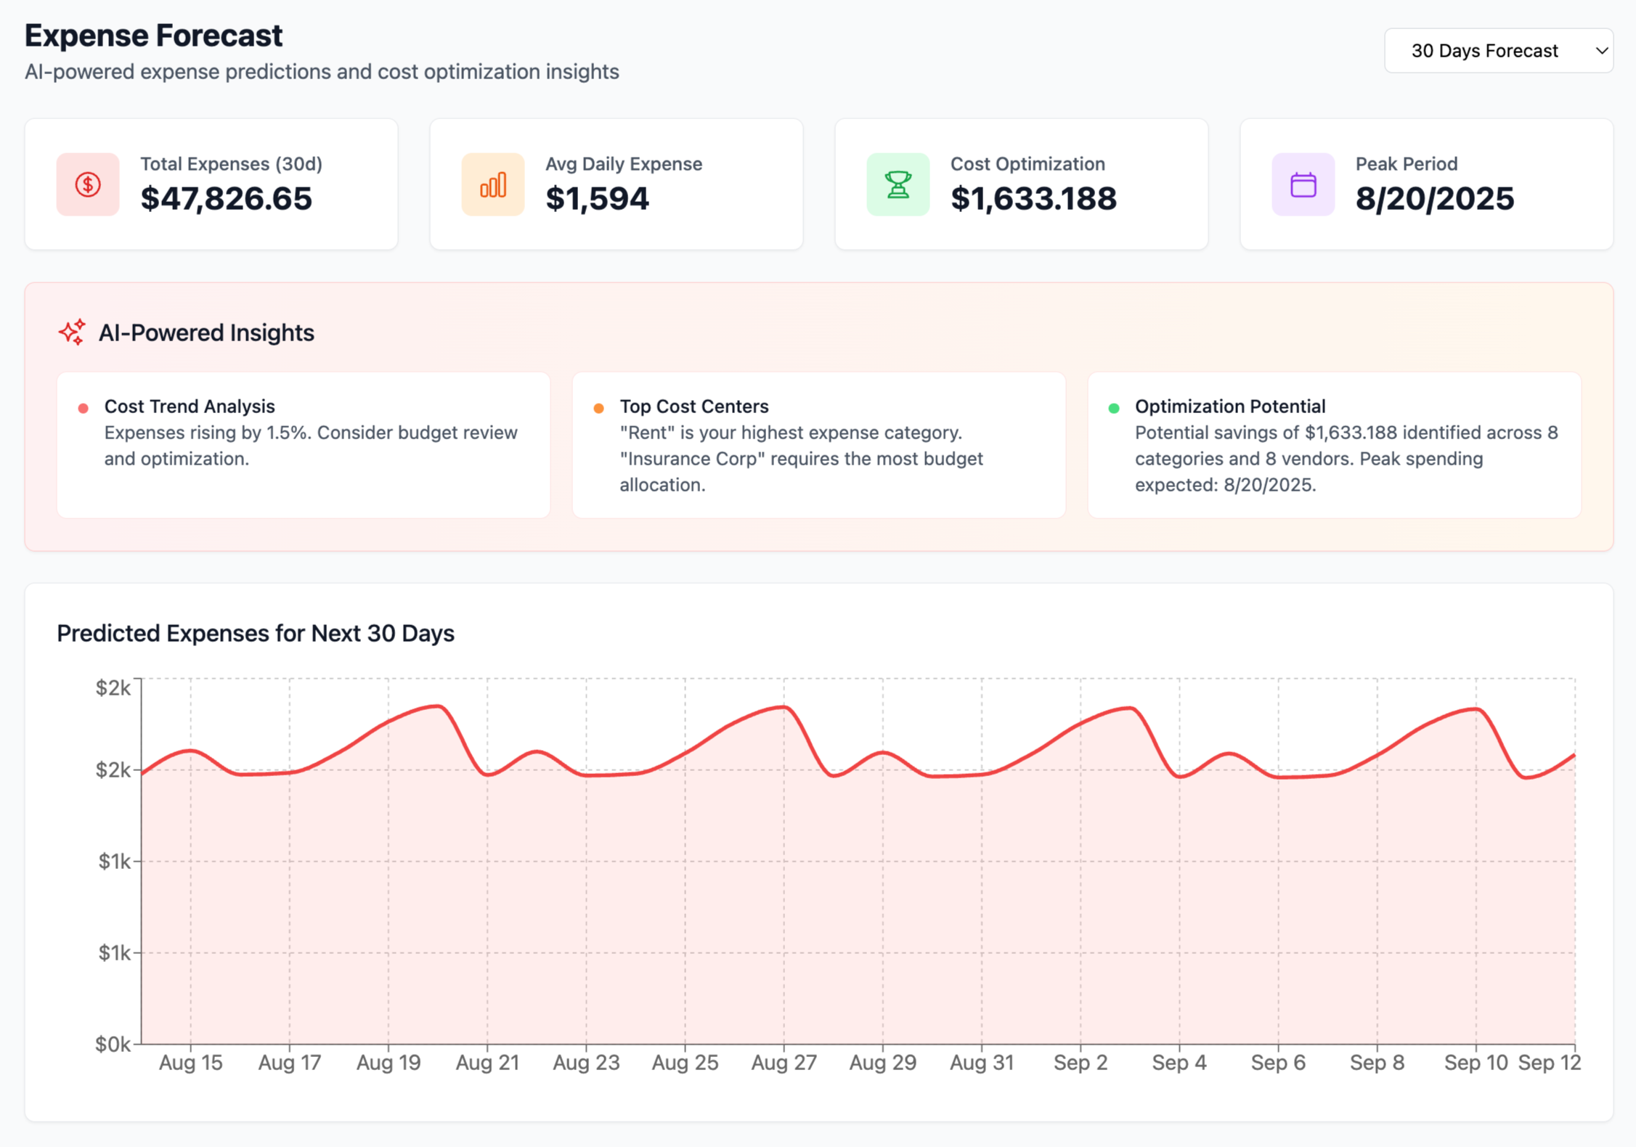Click the green Optimization Potential bullet dot
Viewport: 1636px width, 1147px height.
[1113, 407]
